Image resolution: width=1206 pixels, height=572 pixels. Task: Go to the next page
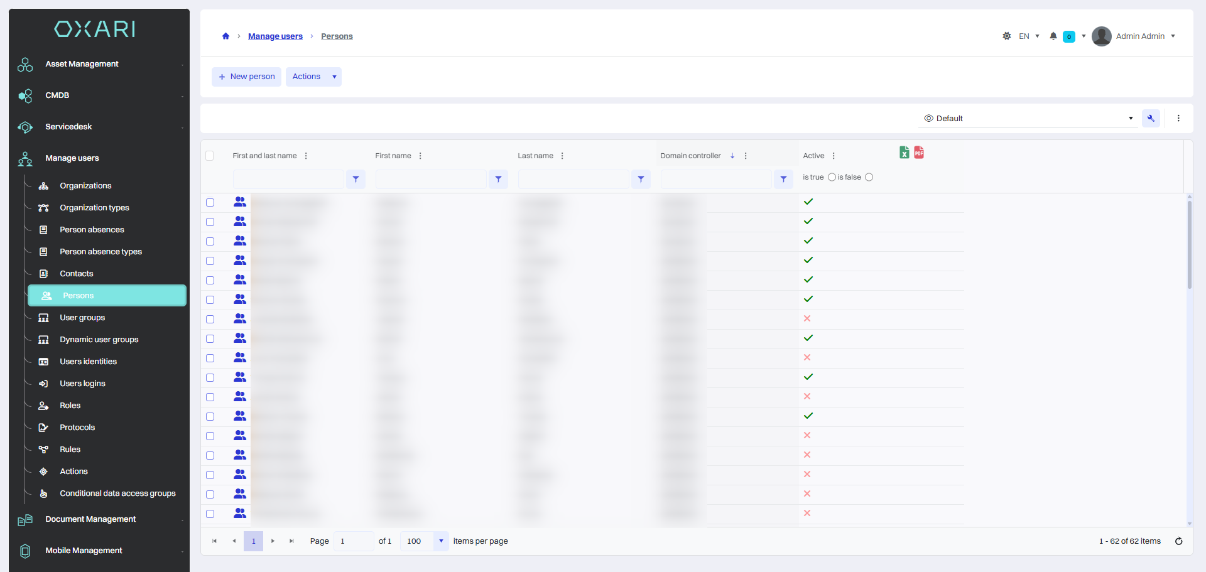(273, 541)
